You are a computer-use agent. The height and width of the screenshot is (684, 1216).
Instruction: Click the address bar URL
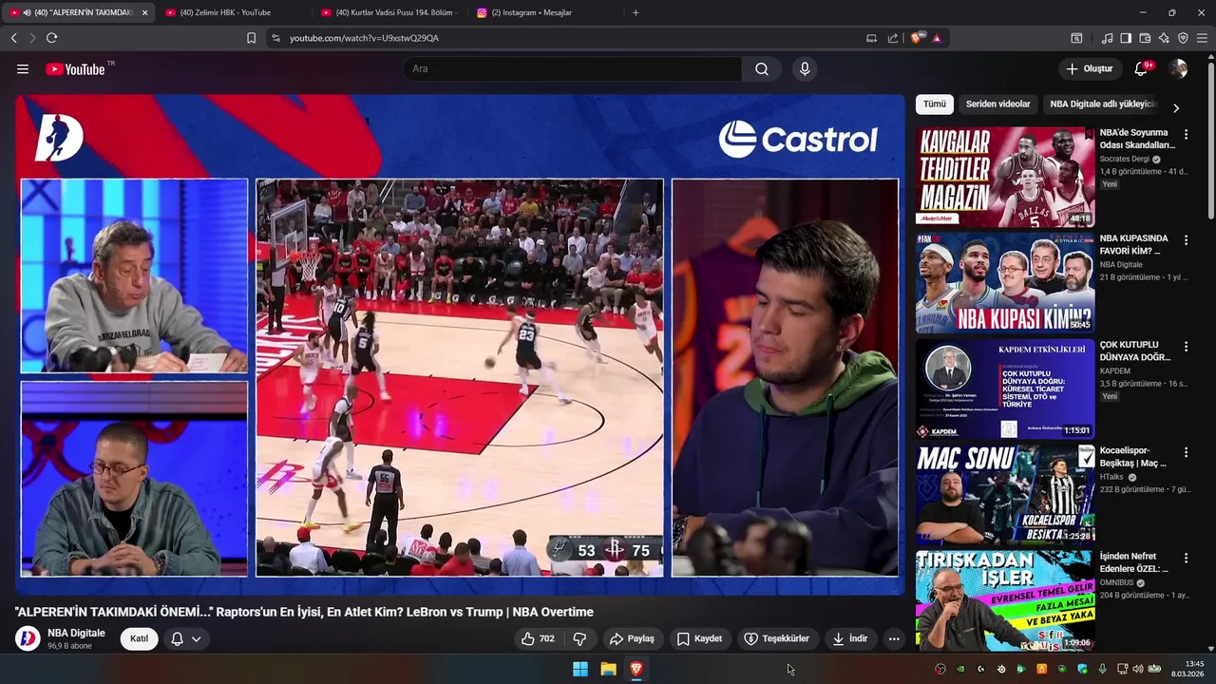[364, 38]
